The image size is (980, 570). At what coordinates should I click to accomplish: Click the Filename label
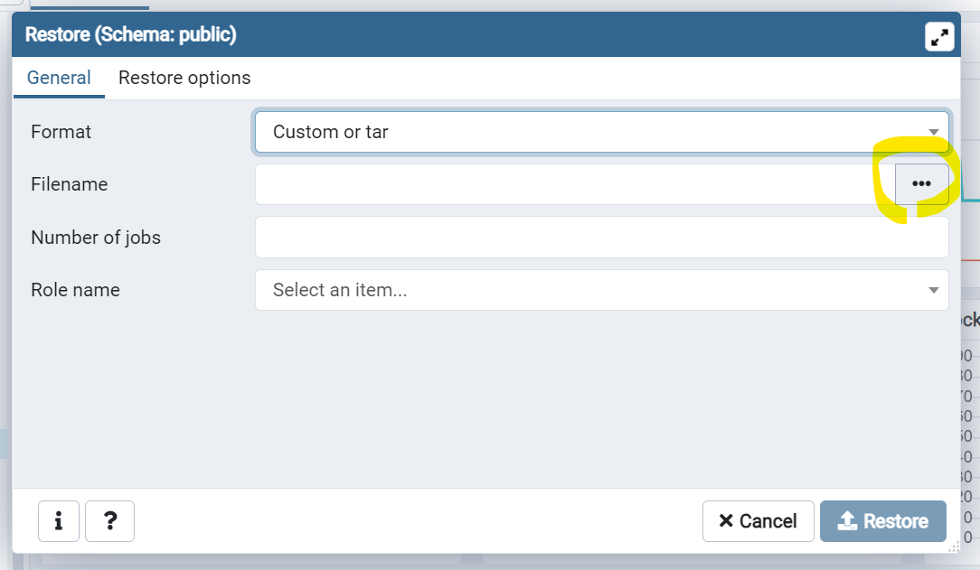69,184
